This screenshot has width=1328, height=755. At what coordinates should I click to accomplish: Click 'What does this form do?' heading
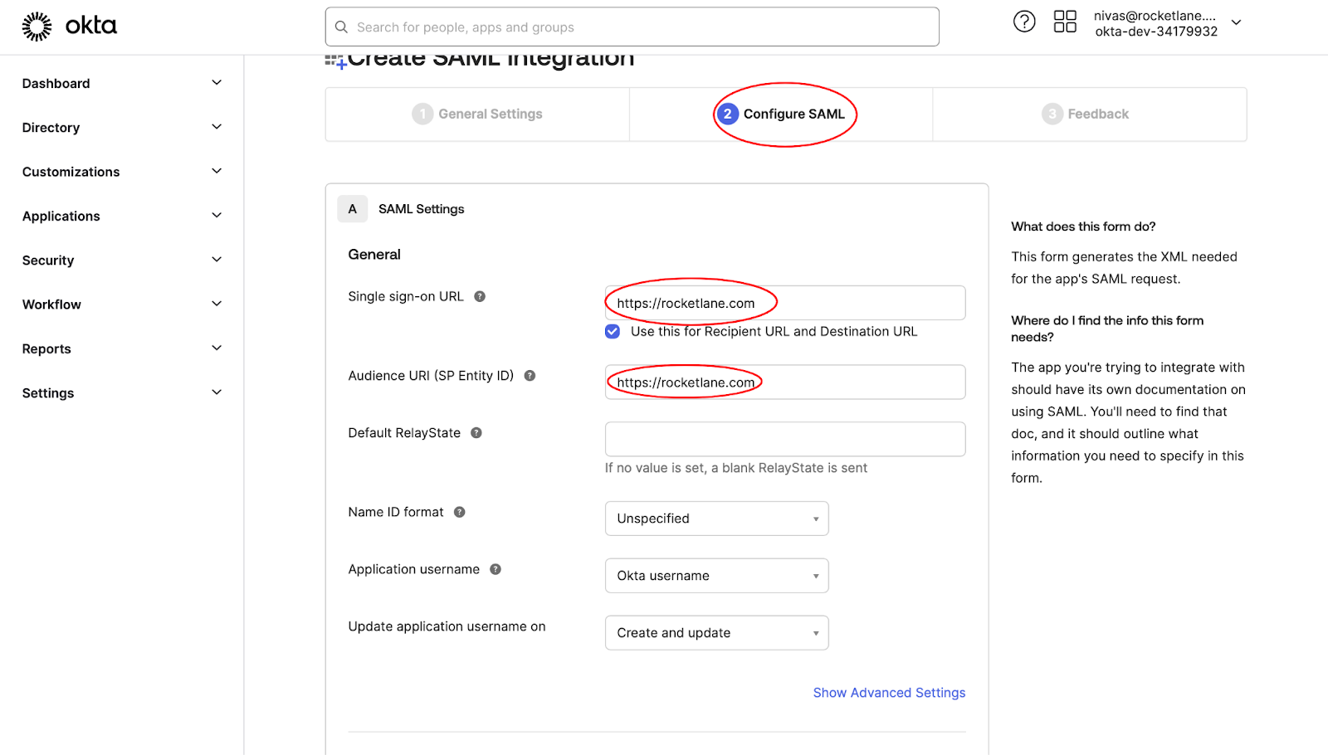1083,226
